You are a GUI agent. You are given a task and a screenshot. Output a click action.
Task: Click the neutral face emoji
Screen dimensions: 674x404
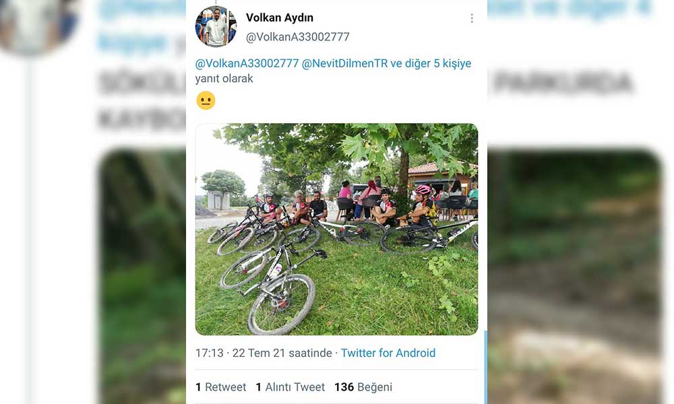coord(206,100)
